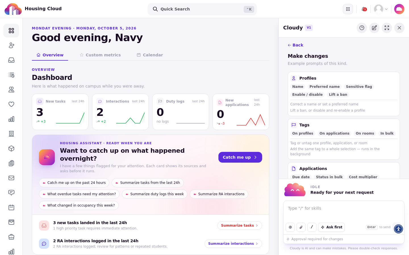Open the building icon in sidebar
The width and height of the screenshot is (409, 255).
pyautogui.click(x=11, y=134)
